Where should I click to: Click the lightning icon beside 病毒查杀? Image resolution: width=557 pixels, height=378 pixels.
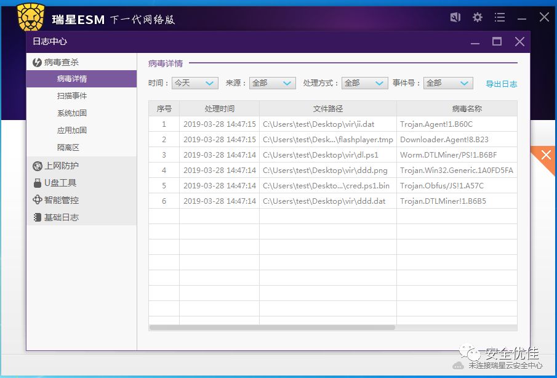37,63
